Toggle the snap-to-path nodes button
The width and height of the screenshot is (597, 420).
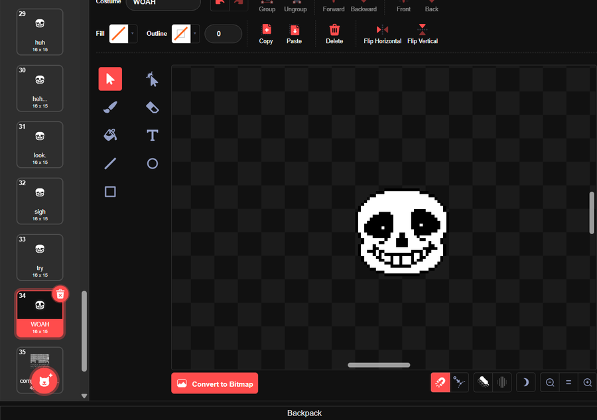[459, 382]
